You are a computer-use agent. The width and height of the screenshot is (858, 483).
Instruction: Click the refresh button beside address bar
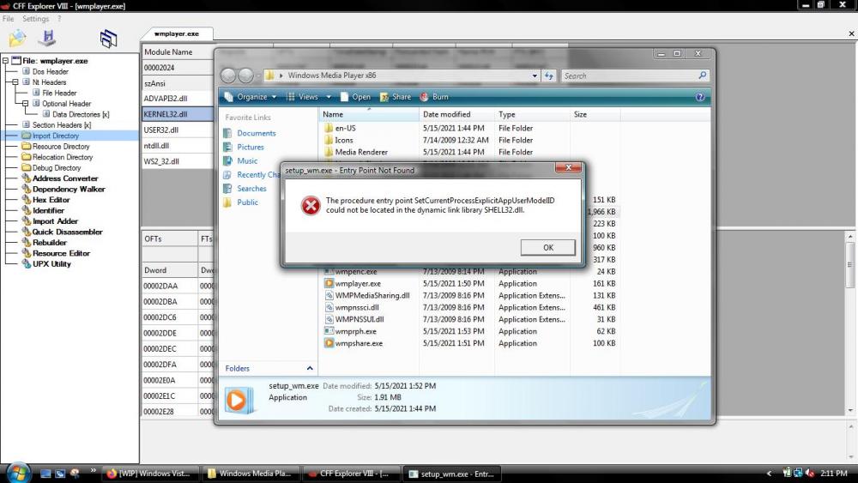click(x=549, y=75)
